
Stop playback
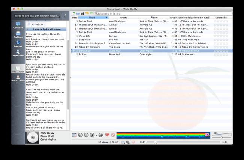click(x=92, y=135)
